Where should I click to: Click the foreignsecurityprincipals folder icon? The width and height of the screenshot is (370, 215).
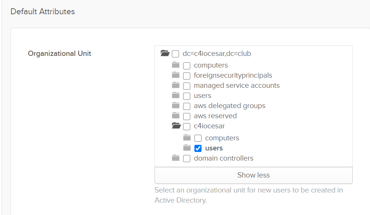coord(176,75)
